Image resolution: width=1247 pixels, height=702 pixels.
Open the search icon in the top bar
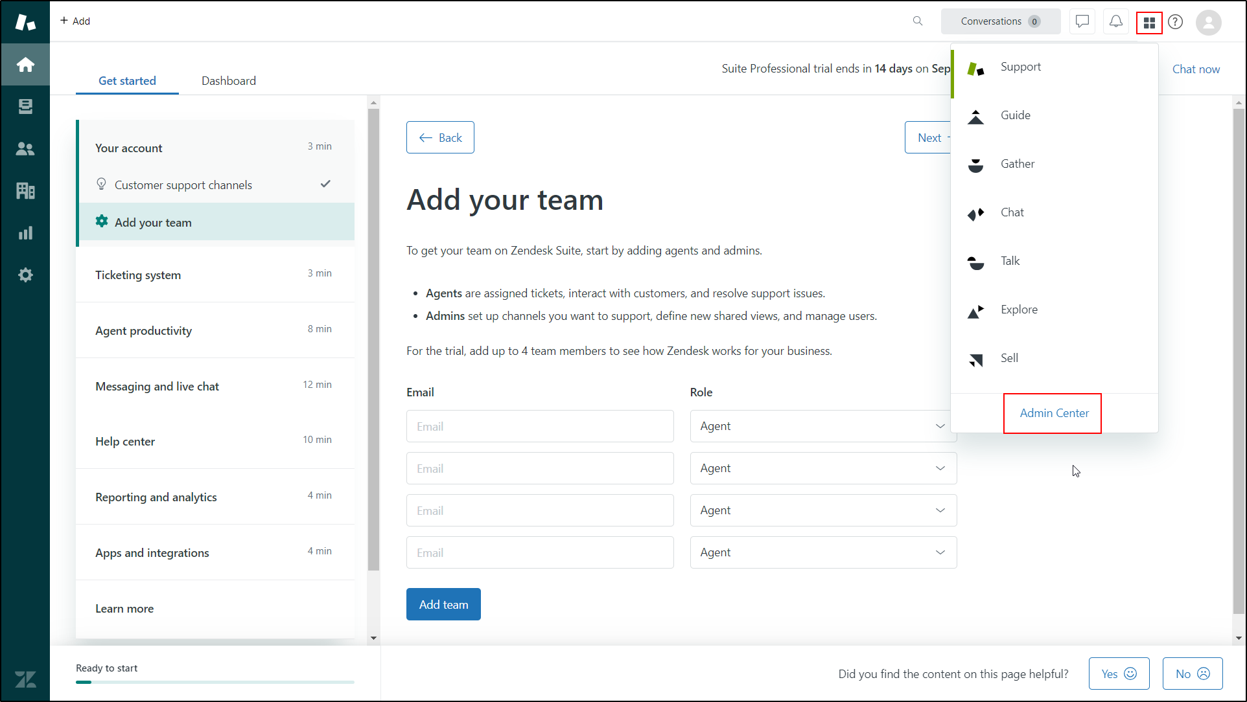[x=918, y=21]
